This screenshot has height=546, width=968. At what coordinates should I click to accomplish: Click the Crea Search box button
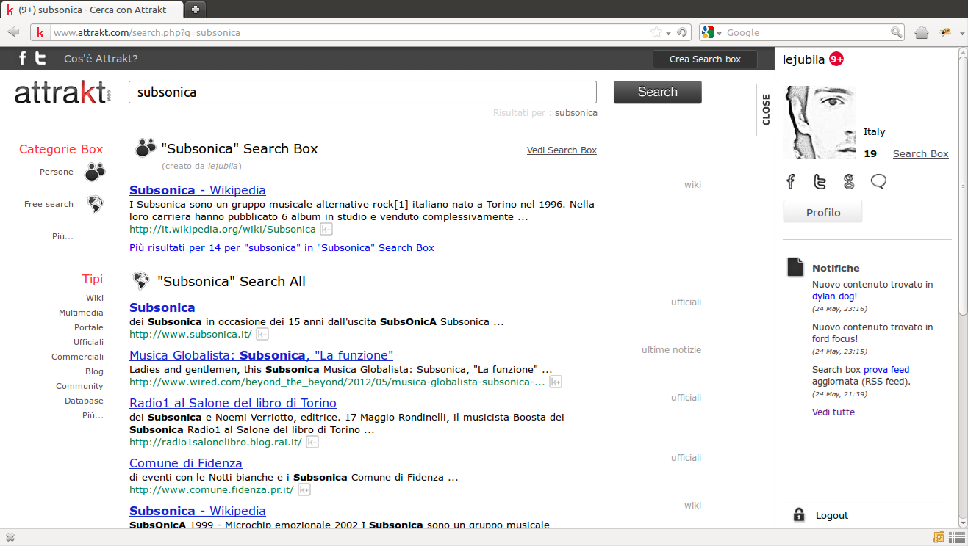(706, 59)
